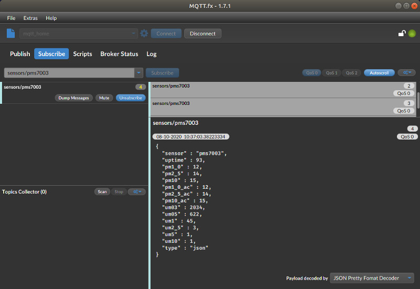
Task: Switch to the Publish tab
Action: 20,54
